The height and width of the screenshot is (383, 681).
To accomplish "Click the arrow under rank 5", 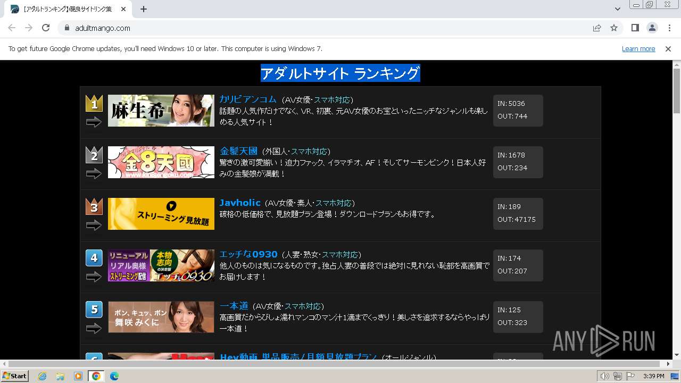I will coord(94,329).
